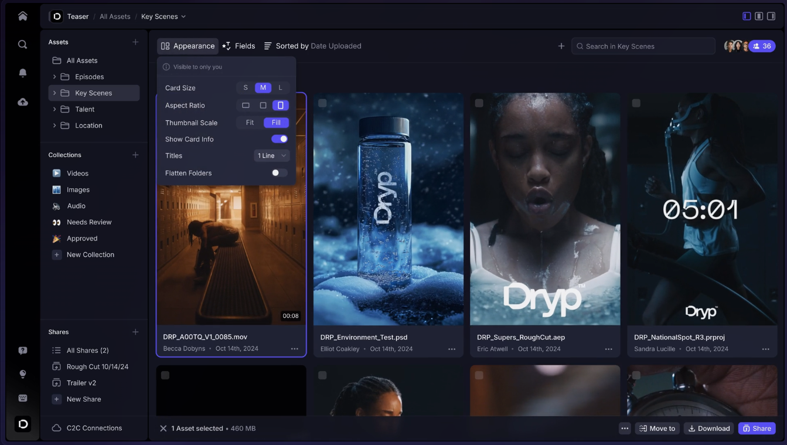This screenshot has width=787, height=445.
Task: Expand the Episodes folder chevron
Action: [x=54, y=77]
